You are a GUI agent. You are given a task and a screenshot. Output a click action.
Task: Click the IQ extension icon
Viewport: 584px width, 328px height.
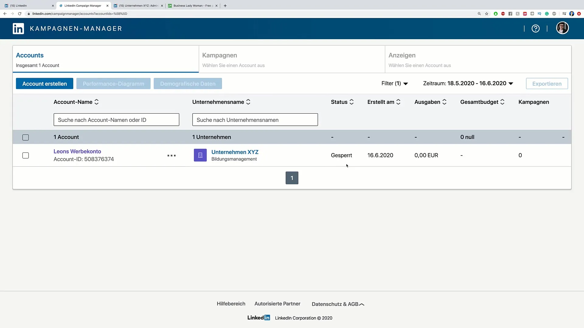[x=539, y=14]
